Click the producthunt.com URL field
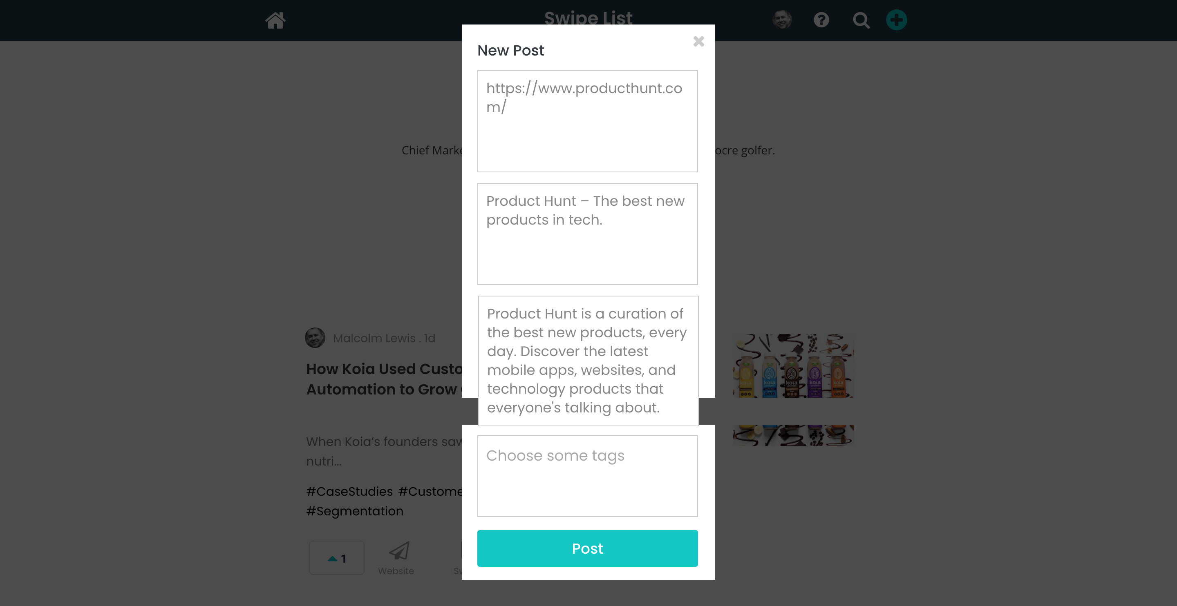The width and height of the screenshot is (1177, 606). 588,121
